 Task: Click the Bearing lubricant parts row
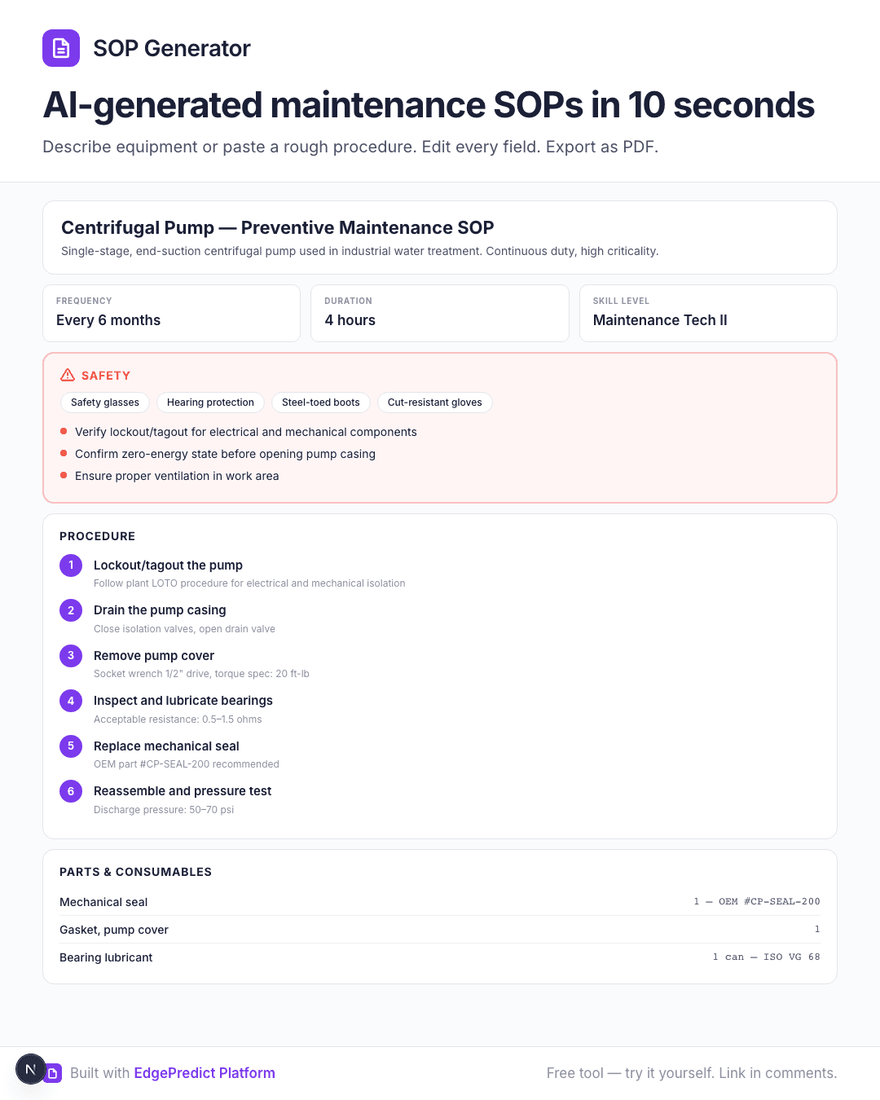tap(440, 957)
